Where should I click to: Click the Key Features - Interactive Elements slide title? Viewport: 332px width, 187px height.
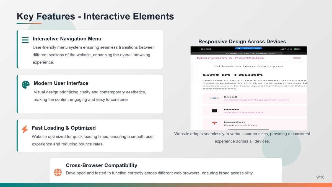tap(95, 16)
